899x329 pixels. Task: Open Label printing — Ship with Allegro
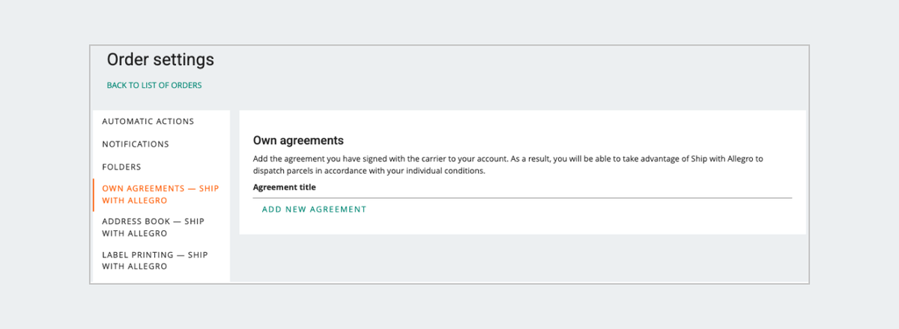pyautogui.click(x=154, y=260)
